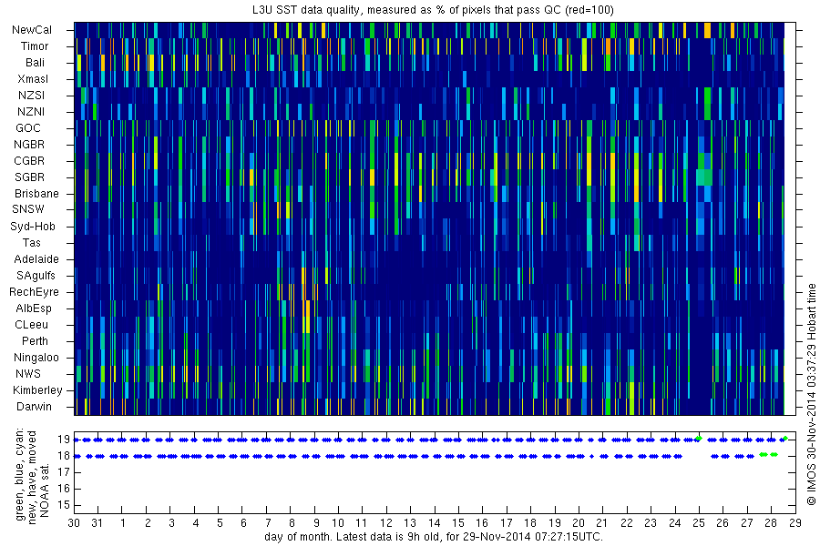Click the NOAA satellite 17 axis label

[64, 473]
